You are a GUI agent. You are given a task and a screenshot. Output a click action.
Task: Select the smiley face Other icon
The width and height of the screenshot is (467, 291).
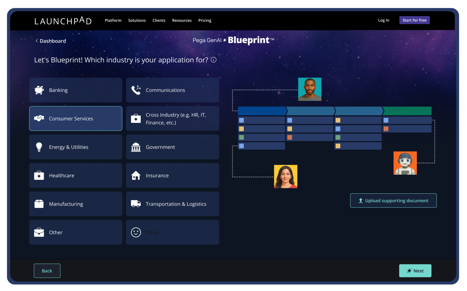136,232
